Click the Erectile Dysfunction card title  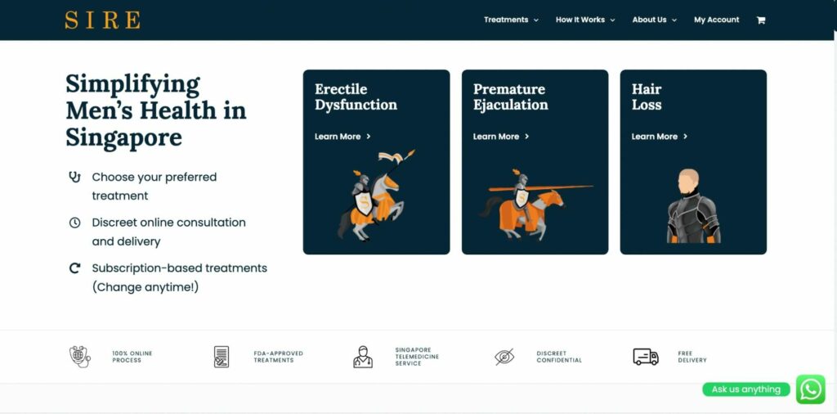pos(356,97)
